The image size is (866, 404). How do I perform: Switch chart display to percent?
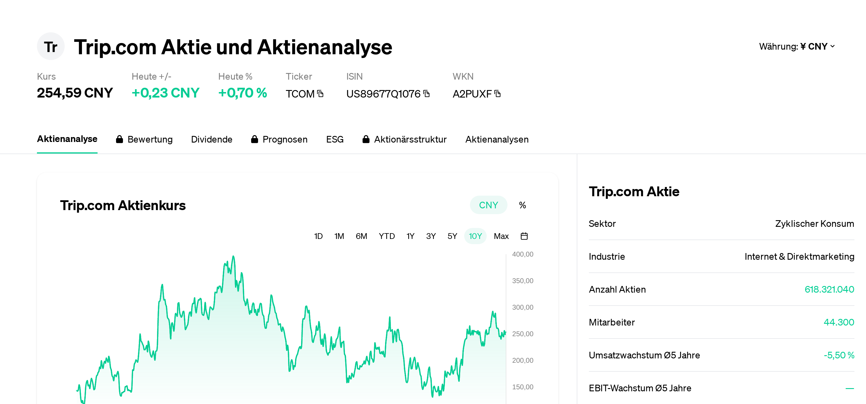click(x=522, y=205)
